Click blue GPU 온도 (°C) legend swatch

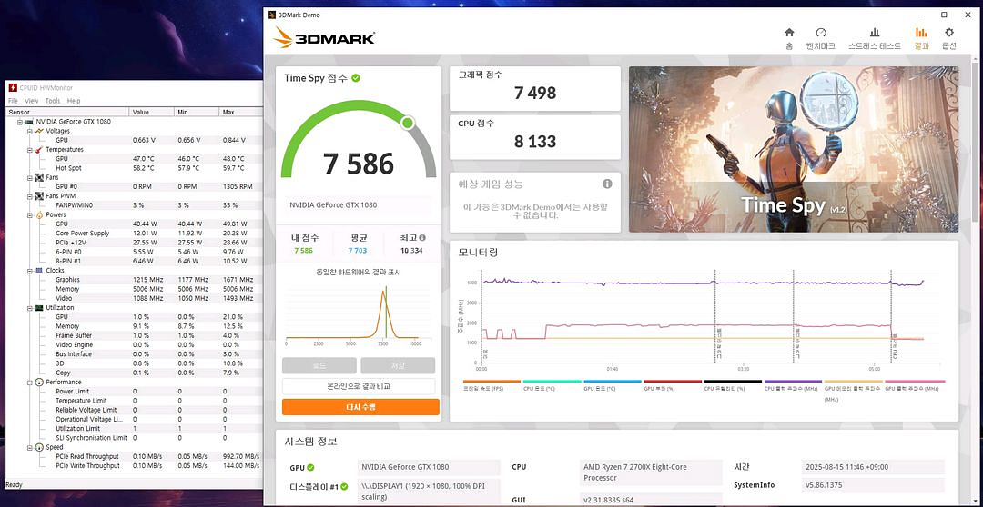pos(612,382)
